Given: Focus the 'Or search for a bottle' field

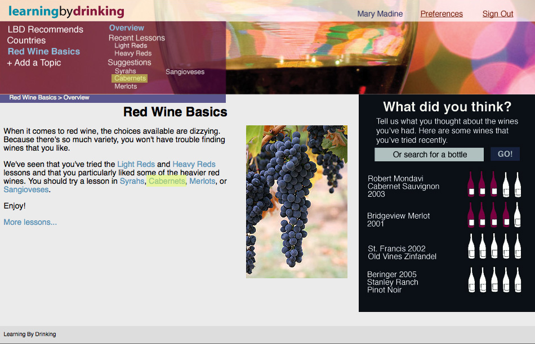Looking at the screenshot, I should [x=429, y=155].
